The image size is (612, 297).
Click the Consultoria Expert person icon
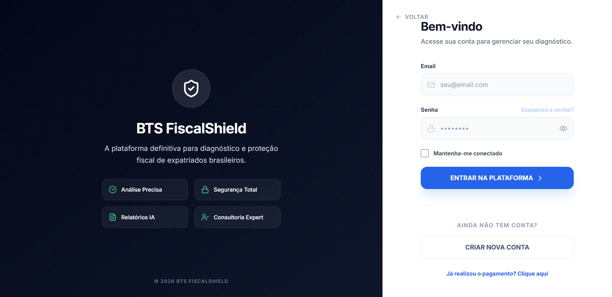click(205, 217)
